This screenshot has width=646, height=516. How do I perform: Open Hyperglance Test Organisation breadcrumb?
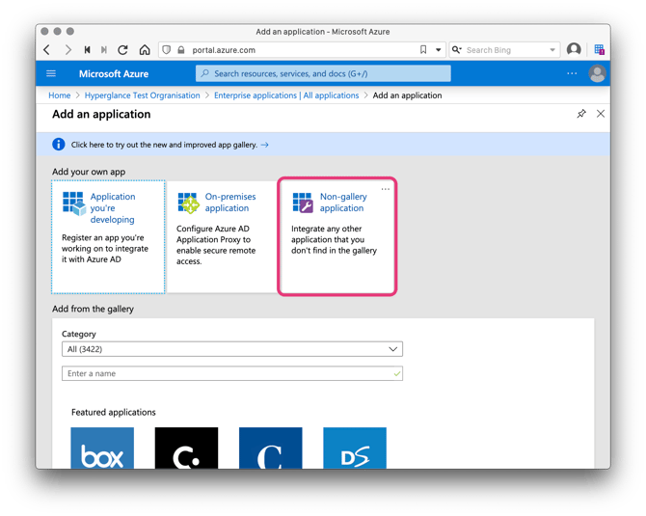[x=142, y=95]
